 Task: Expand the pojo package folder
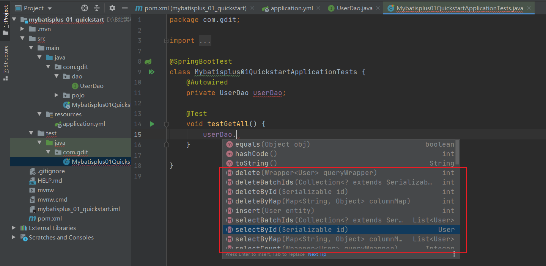click(57, 95)
